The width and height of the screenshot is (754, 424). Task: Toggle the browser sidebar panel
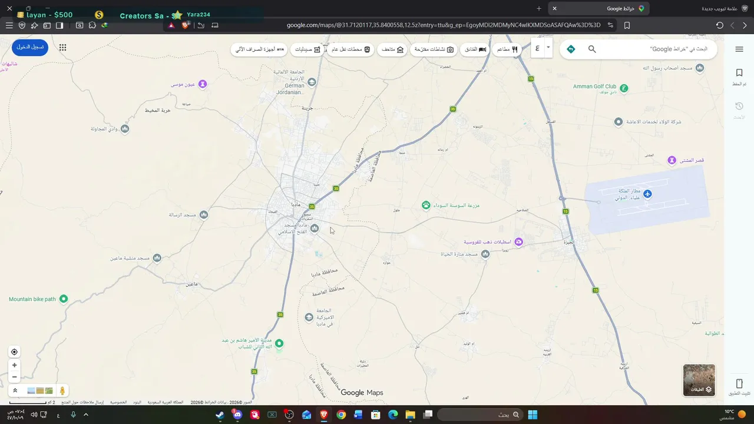point(59,25)
